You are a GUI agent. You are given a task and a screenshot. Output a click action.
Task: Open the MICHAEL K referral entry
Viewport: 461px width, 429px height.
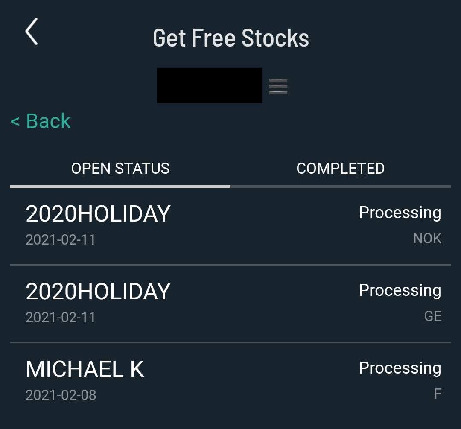[x=230, y=381]
